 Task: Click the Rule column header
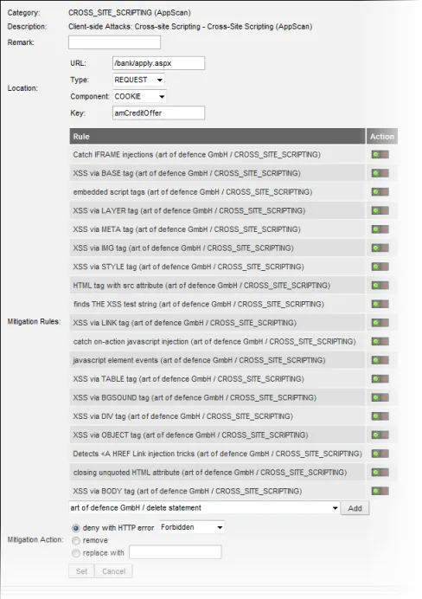pos(218,137)
